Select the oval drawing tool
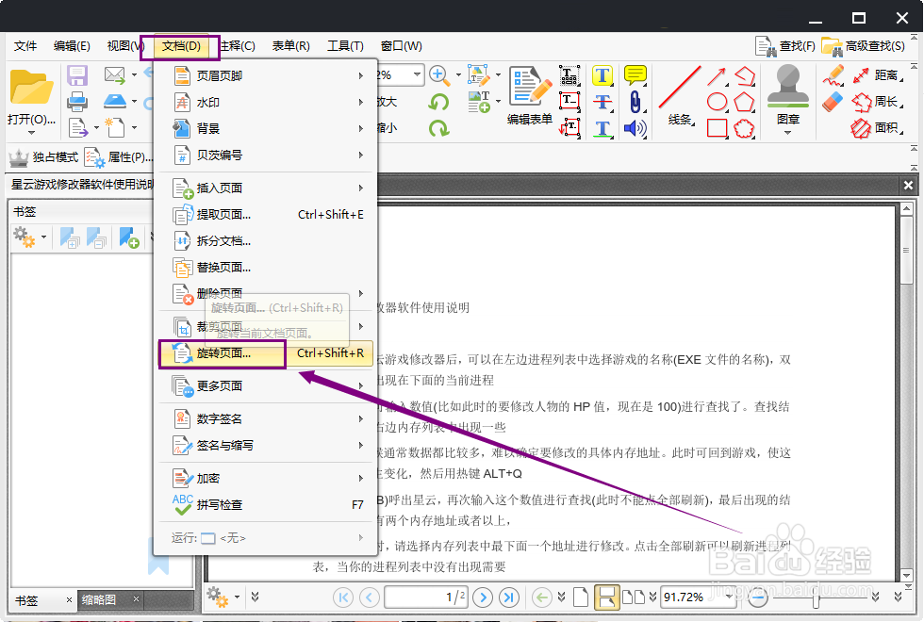The image size is (924, 622). (x=718, y=101)
